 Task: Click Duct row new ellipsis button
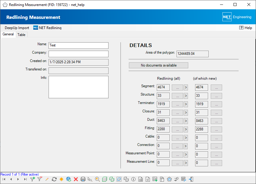point(216,121)
